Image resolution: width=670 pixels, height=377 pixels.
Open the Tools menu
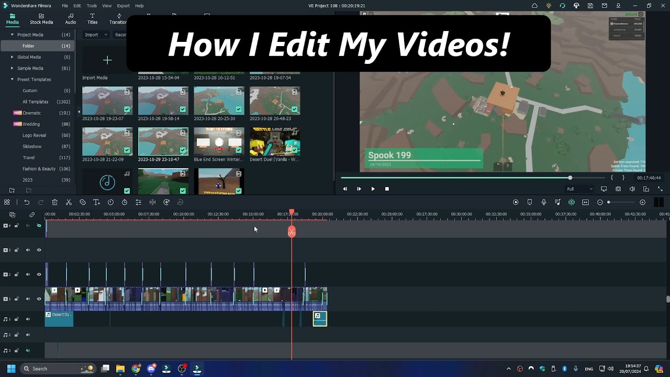pyautogui.click(x=92, y=6)
